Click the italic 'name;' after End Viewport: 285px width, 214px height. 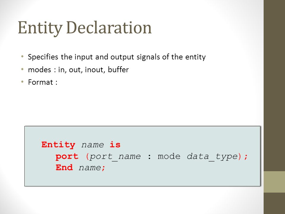click(92, 168)
